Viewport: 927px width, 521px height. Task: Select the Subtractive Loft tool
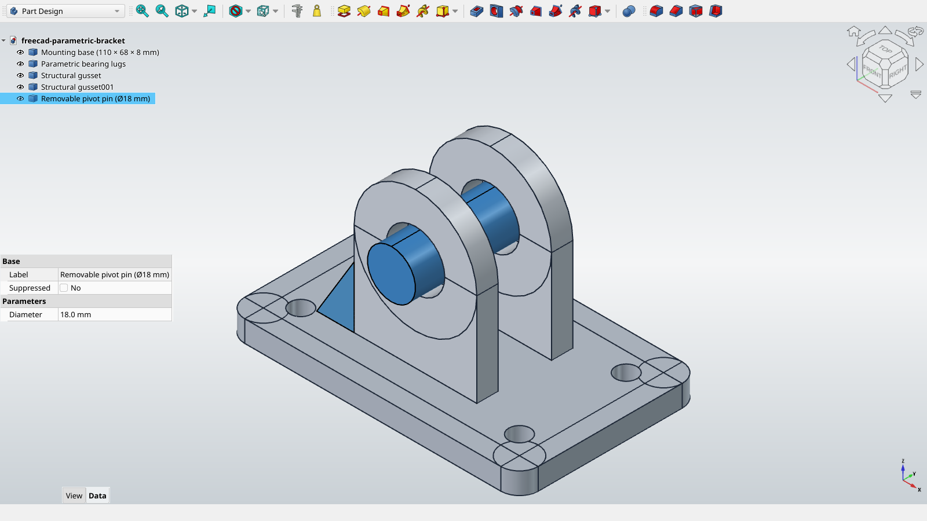point(536,11)
